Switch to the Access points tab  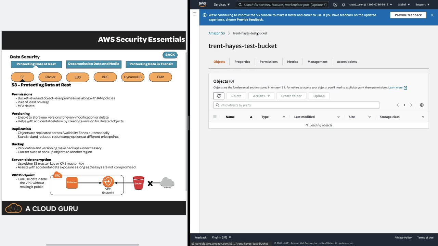pyautogui.click(x=347, y=62)
